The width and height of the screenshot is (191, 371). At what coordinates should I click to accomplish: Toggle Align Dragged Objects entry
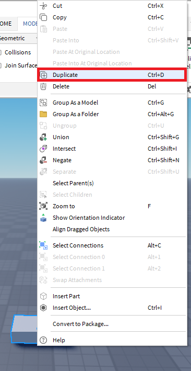(112, 230)
